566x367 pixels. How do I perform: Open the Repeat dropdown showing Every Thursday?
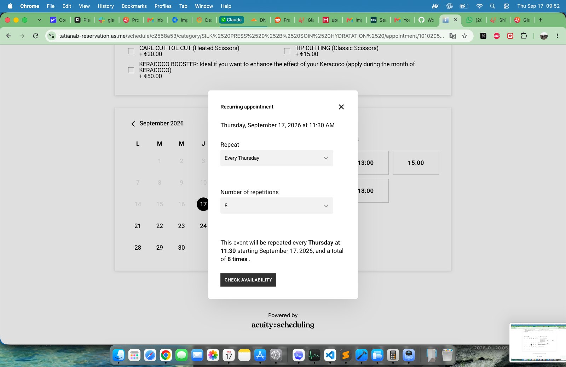click(277, 158)
